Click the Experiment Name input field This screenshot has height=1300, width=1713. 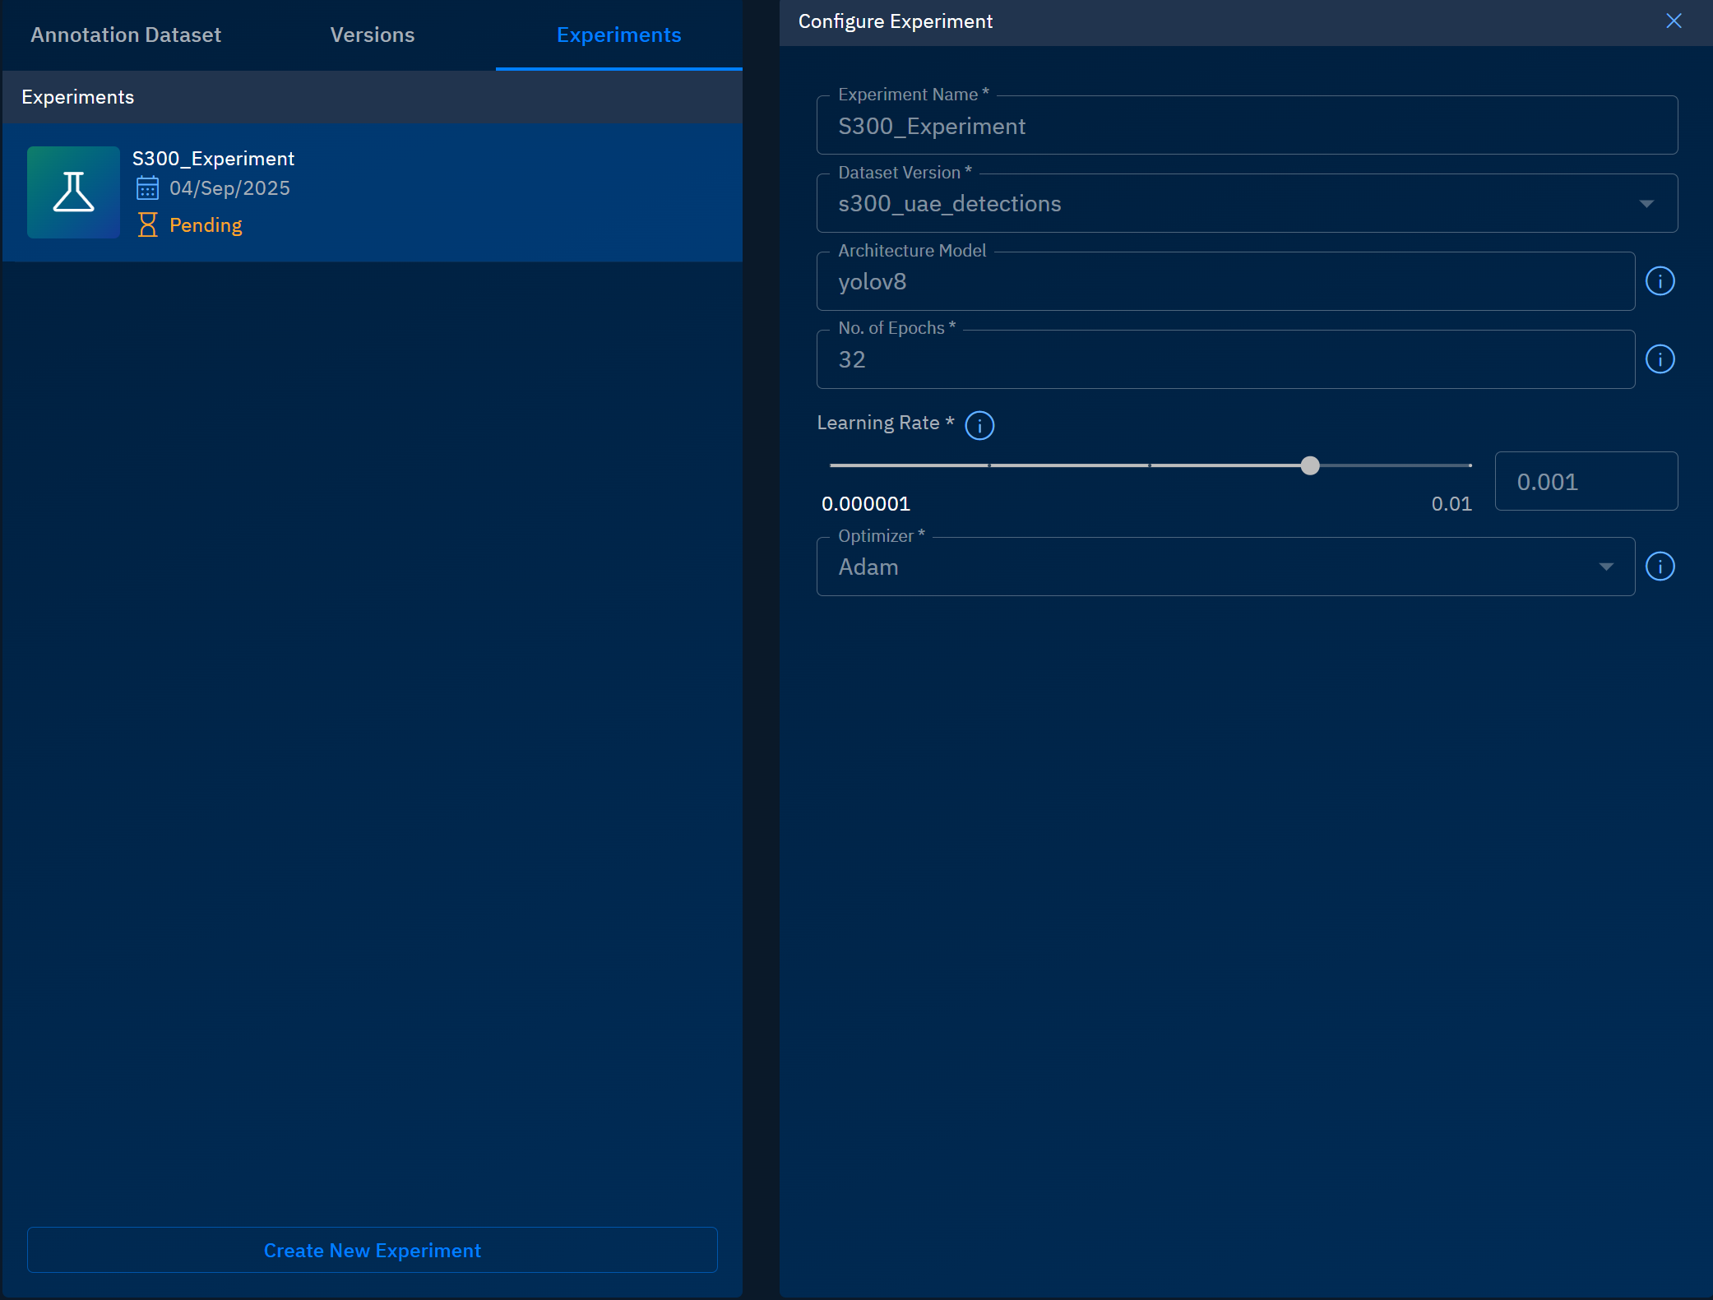(x=1246, y=126)
